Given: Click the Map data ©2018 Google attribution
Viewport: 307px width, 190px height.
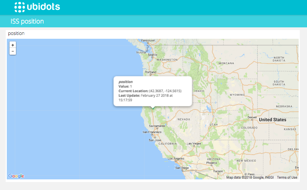Looking at the screenshot, I should [x=250, y=177].
